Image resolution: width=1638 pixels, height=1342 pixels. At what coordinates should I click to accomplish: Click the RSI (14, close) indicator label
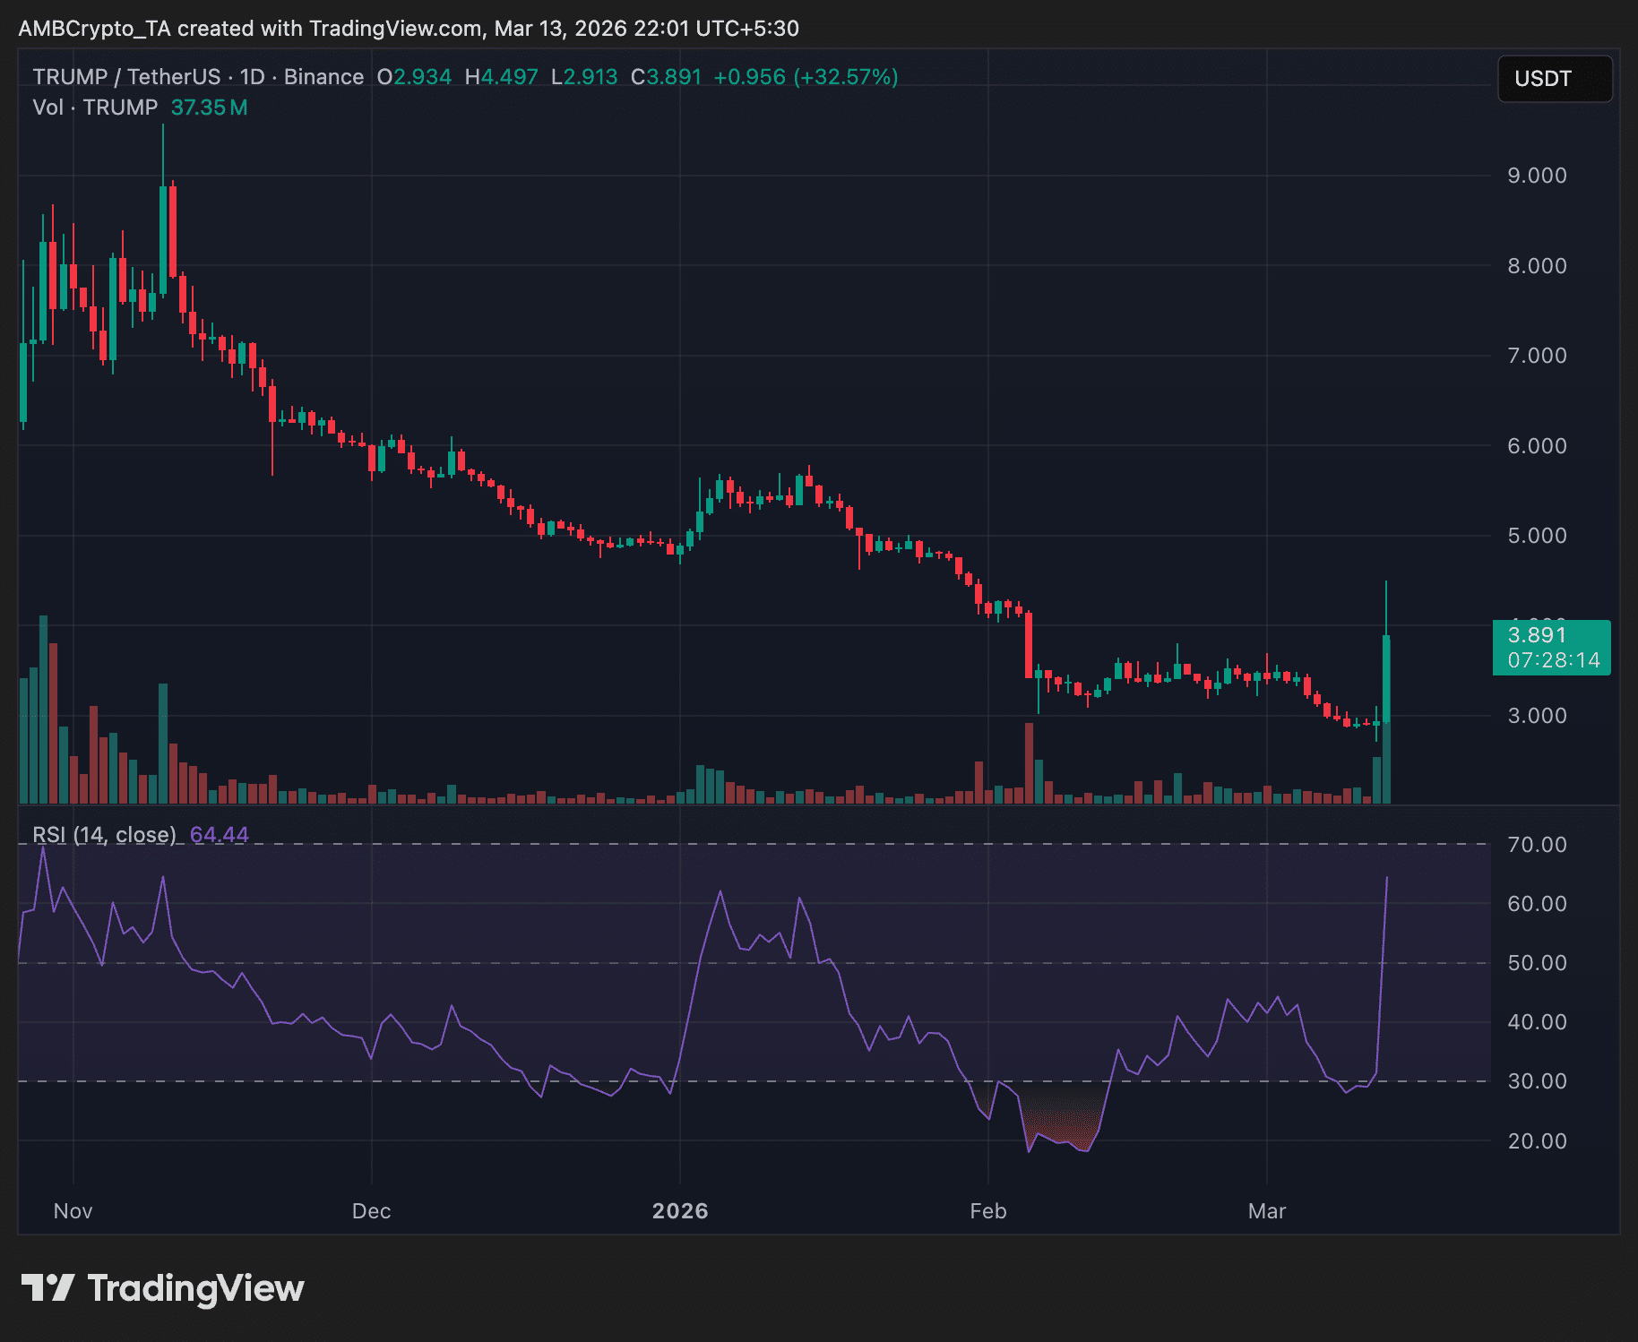click(104, 835)
